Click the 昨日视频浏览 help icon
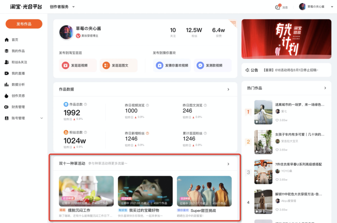This screenshot has height=223, width=337. coord(147,105)
